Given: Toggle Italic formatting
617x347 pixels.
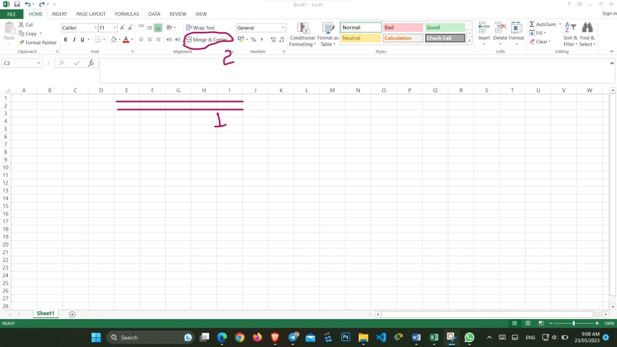Looking at the screenshot, I should point(74,40).
